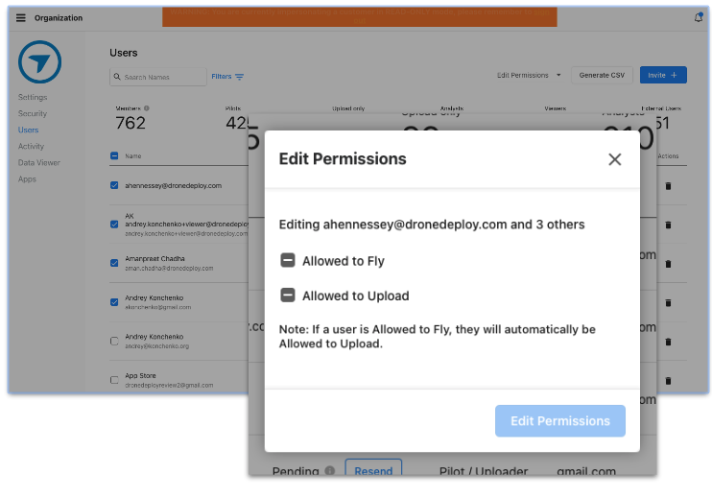The width and height of the screenshot is (712, 498).
Task: Uncheck the AK andrey.konchenko+viewer row checkbox
Action: (x=114, y=225)
